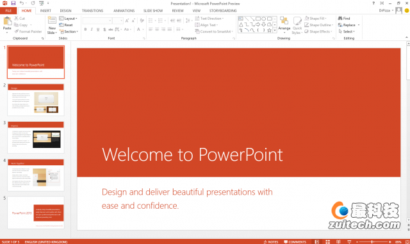This screenshot has width=410, height=244.
Task: Click the zoom slider in the status bar
Action: [373, 242]
